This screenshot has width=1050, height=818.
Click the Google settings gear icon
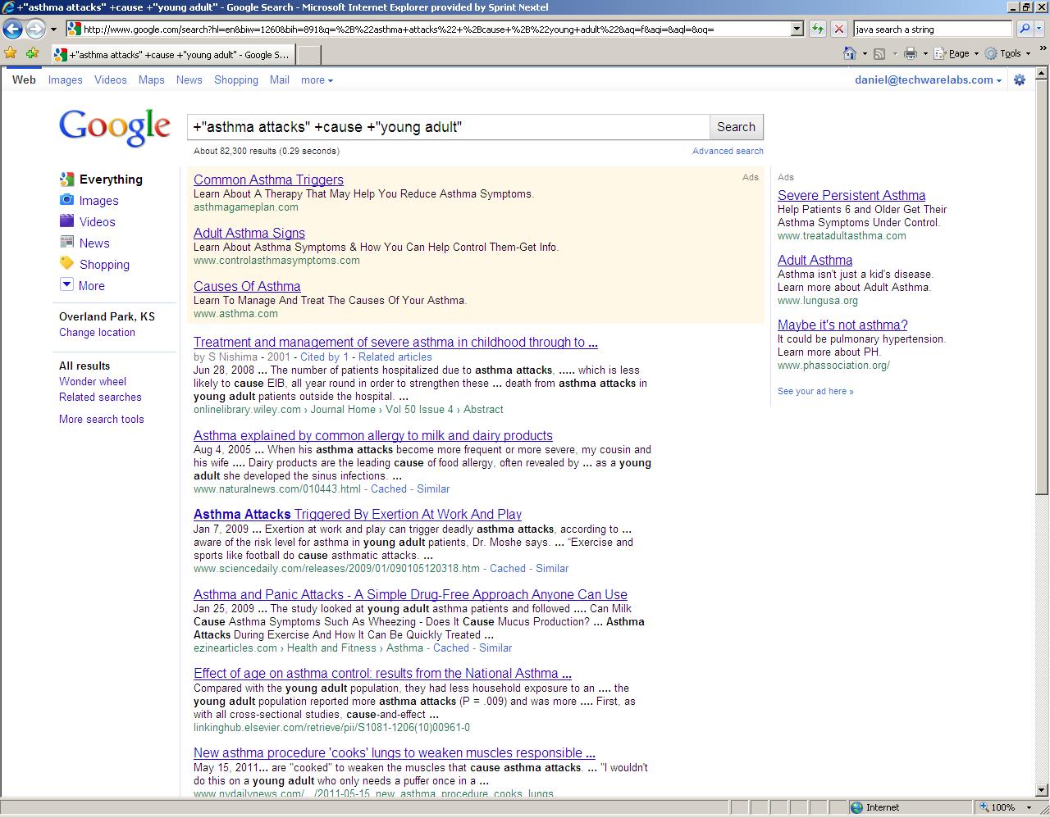click(1020, 80)
